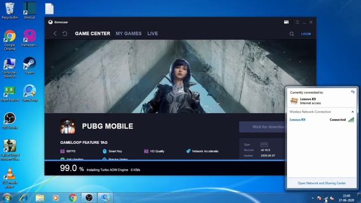The image size is (361, 203).
Task: Click the Wait for download button
Action: click(x=262, y=127)
